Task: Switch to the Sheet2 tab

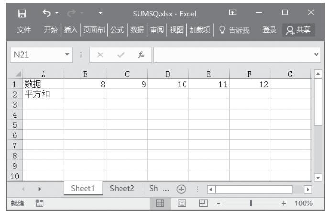Action: click(x=122, y=189)
